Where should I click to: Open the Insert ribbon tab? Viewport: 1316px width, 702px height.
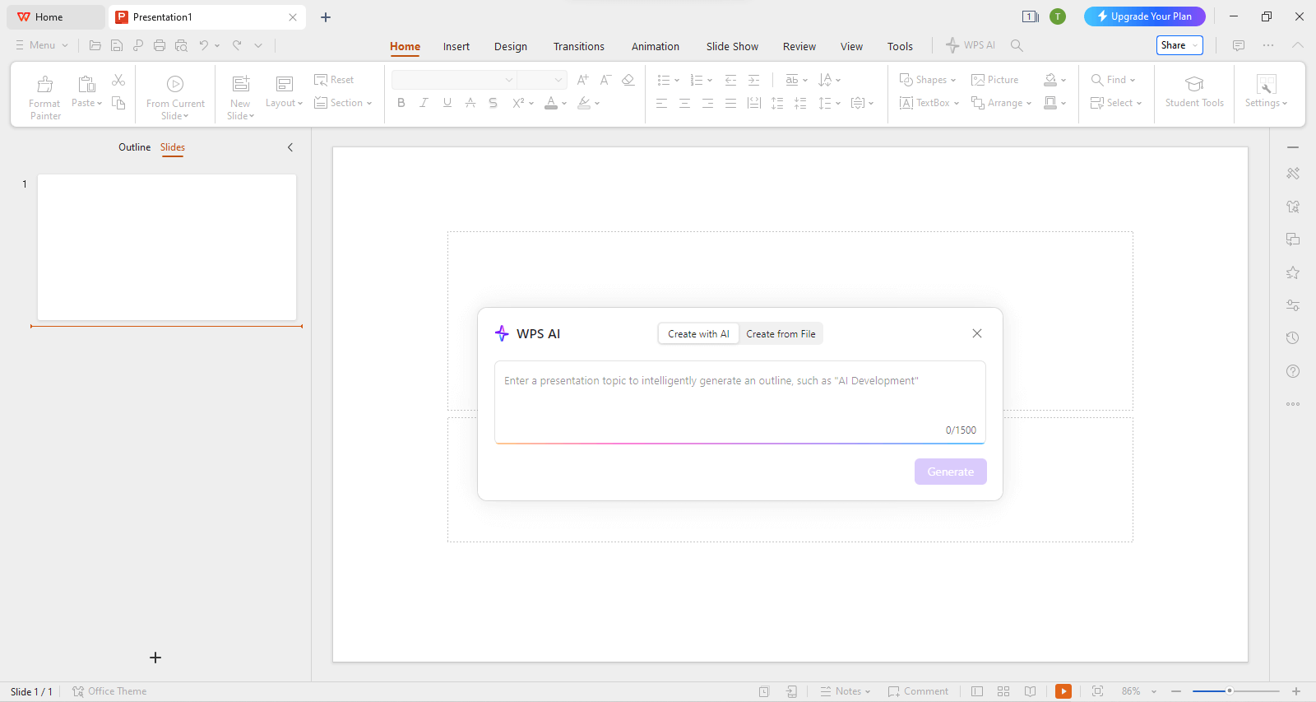[x=456, y=46]
